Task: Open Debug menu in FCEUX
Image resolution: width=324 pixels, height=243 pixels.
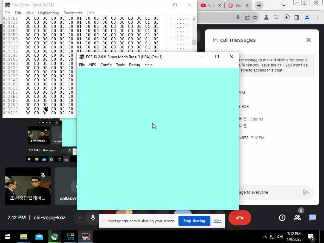Action: pyautogui.click(x=134, y=65)
